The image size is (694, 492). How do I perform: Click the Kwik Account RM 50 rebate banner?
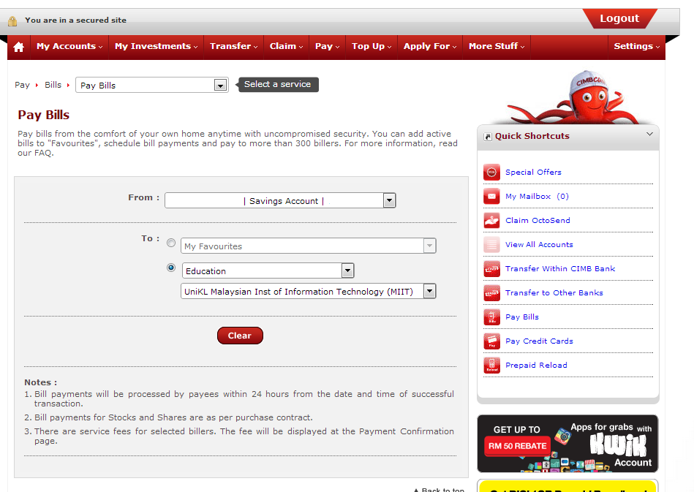568,444
